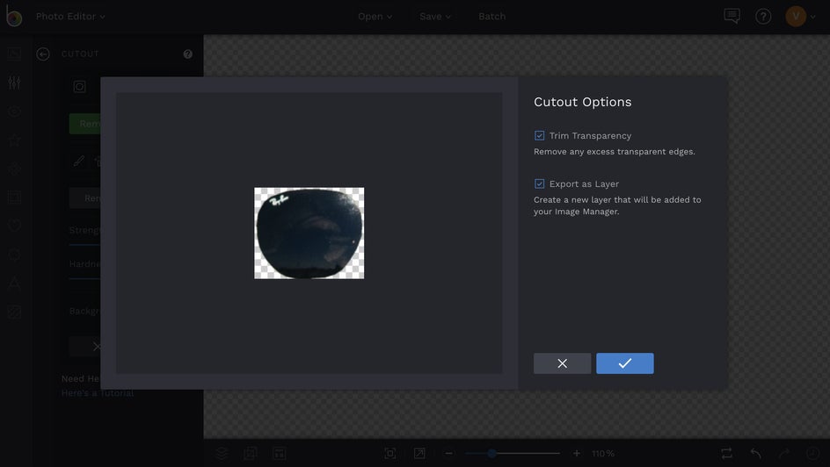
Task: Open the Frames square icon in sidebar
Action: pyautogui.click(x=14, y=198)
